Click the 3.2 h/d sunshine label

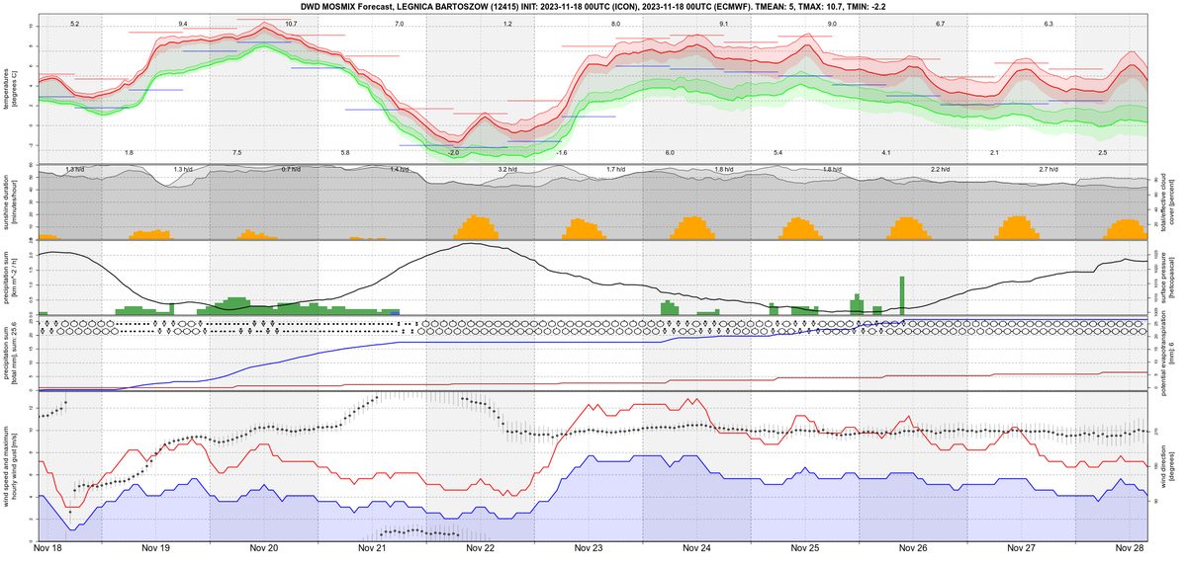point(507,170)
